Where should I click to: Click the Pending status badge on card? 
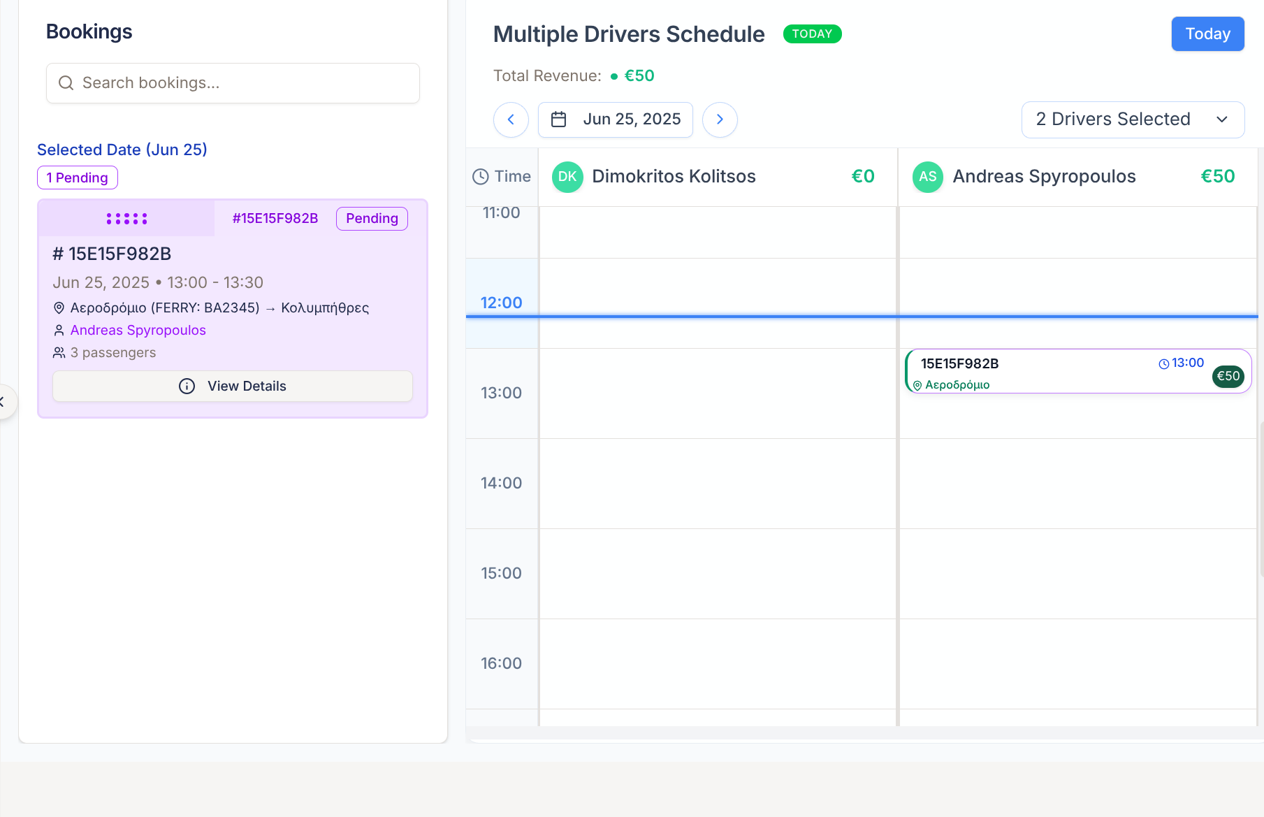click(372, 219)
